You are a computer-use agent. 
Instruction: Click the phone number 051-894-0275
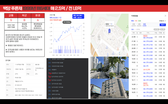(18, 85)
